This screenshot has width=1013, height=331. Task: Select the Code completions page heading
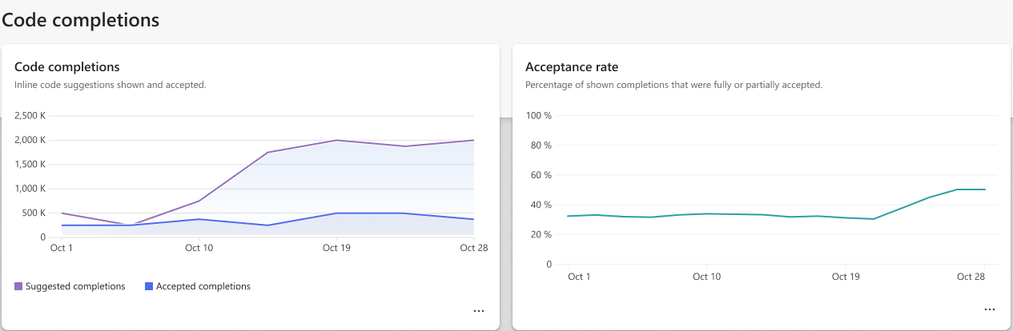pyautogui.click(x=80, y=19)
